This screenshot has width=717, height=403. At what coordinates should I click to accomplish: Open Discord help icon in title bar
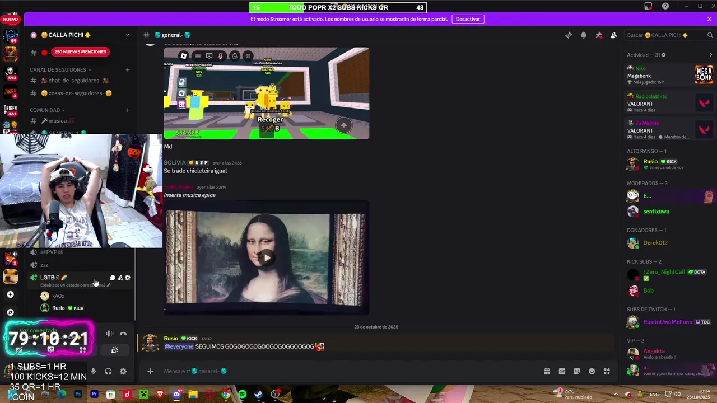[x=665, y=6]
